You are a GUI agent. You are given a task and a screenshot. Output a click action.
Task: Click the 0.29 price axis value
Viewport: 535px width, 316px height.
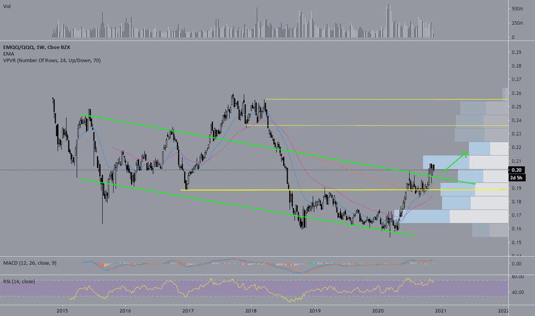517,52
